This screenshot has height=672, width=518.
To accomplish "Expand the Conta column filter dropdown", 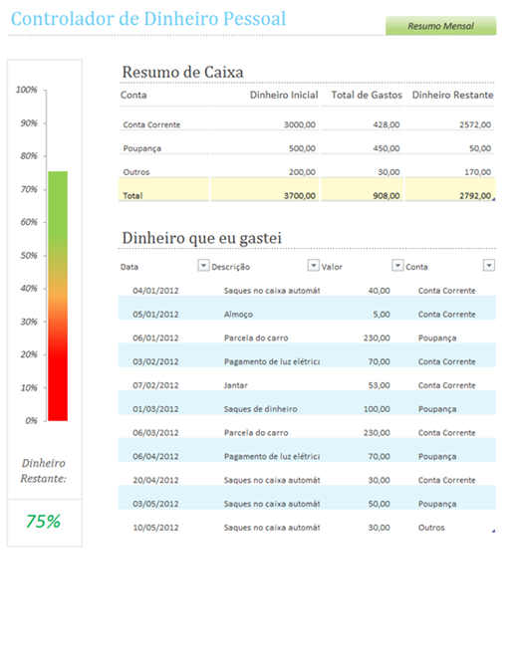I will pyautogui.click(x=489, y=265).
